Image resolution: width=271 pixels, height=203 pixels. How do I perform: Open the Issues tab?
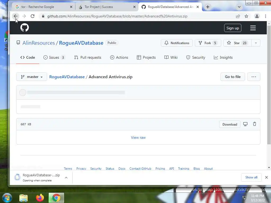(x=54, y=57)
